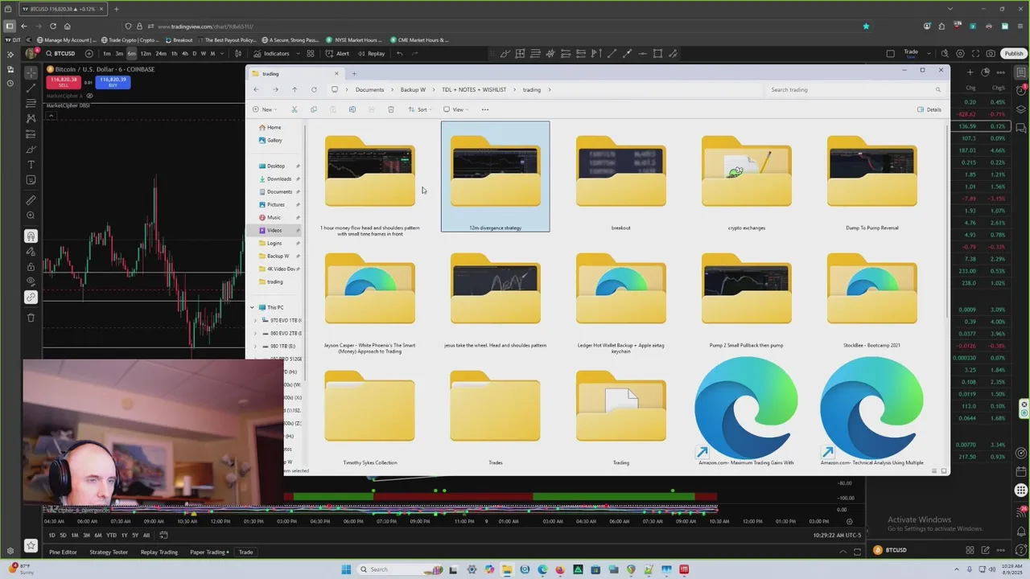Open the New dropdown in File Explorer

264,109
